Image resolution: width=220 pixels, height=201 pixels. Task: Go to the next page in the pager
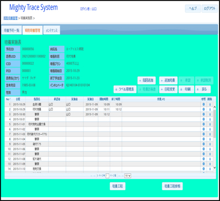coord(119,176)
